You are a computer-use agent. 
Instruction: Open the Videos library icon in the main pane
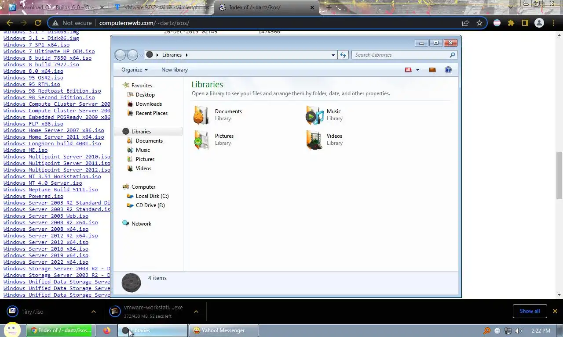(x=314, y=140)
